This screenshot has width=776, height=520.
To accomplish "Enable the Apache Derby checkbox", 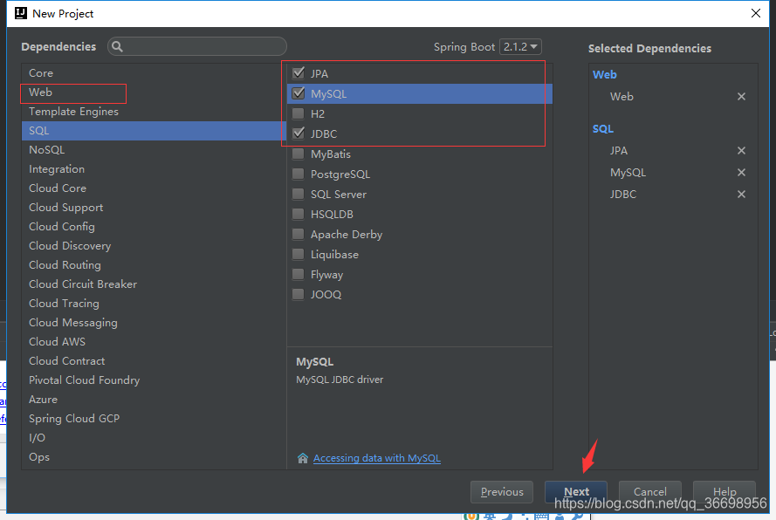I will click(299, 234).
